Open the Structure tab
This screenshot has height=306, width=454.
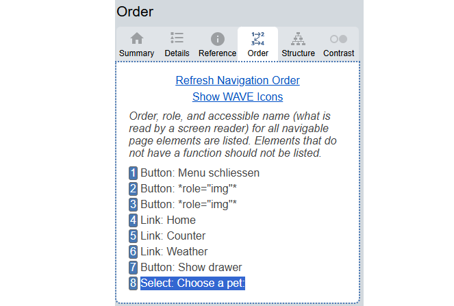pos(298,44)
